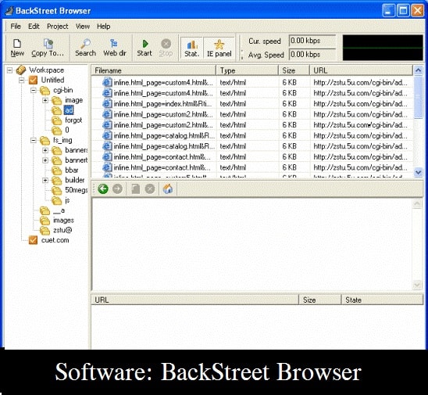This screenshot has width=428, height=395.
Task: Click the State column header in downloads
Action: coord(382,300)
